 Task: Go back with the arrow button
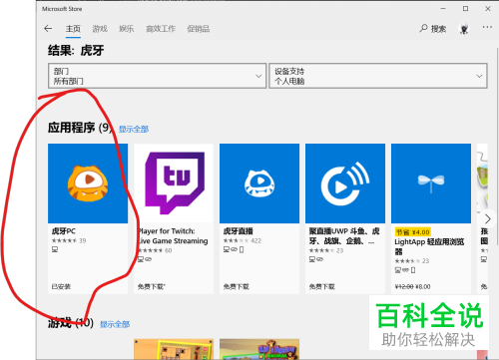click(48, 29)
